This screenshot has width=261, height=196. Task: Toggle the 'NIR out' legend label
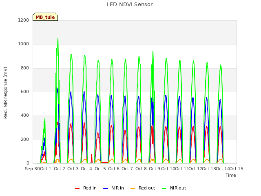tap(178, 188)
